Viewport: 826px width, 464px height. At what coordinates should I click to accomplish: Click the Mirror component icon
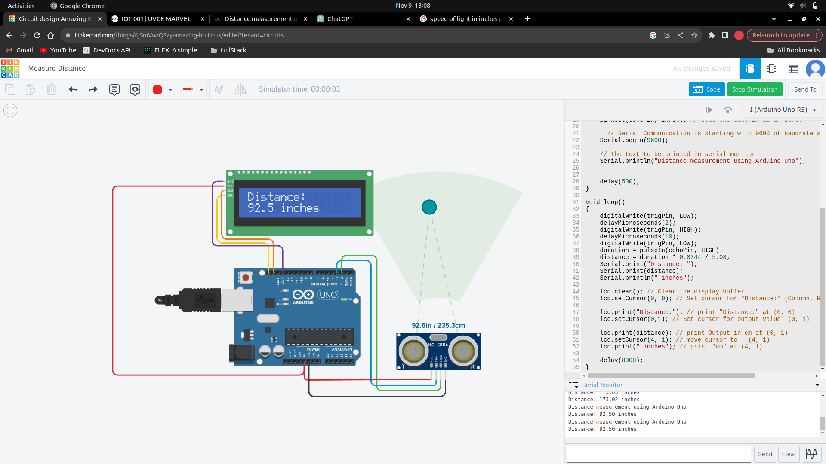click(x=240, y=89)
